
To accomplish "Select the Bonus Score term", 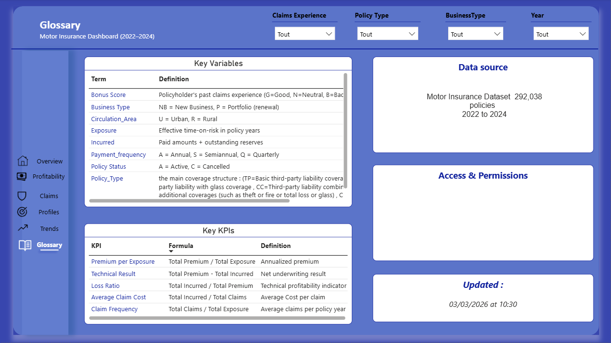I will pyautogui.click(x=108, y=95).
